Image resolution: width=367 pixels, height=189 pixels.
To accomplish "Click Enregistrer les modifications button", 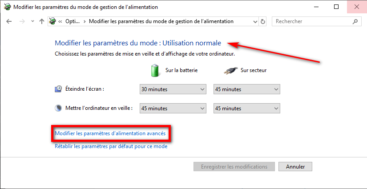I will coord(234,167).
